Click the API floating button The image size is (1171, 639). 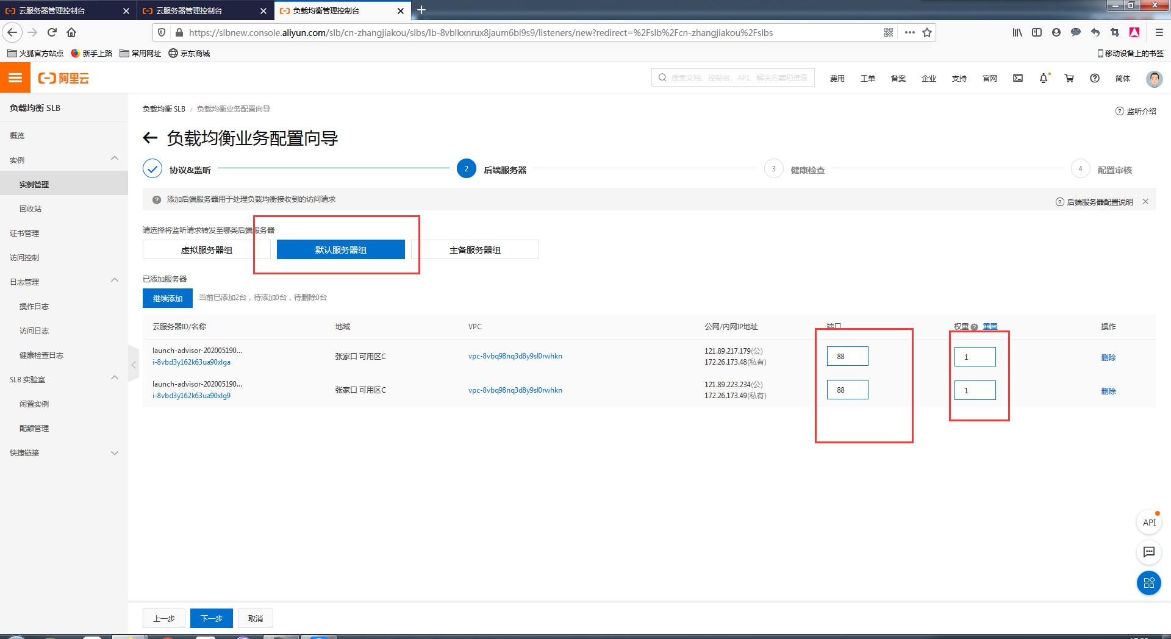[x=1149, y=523]
